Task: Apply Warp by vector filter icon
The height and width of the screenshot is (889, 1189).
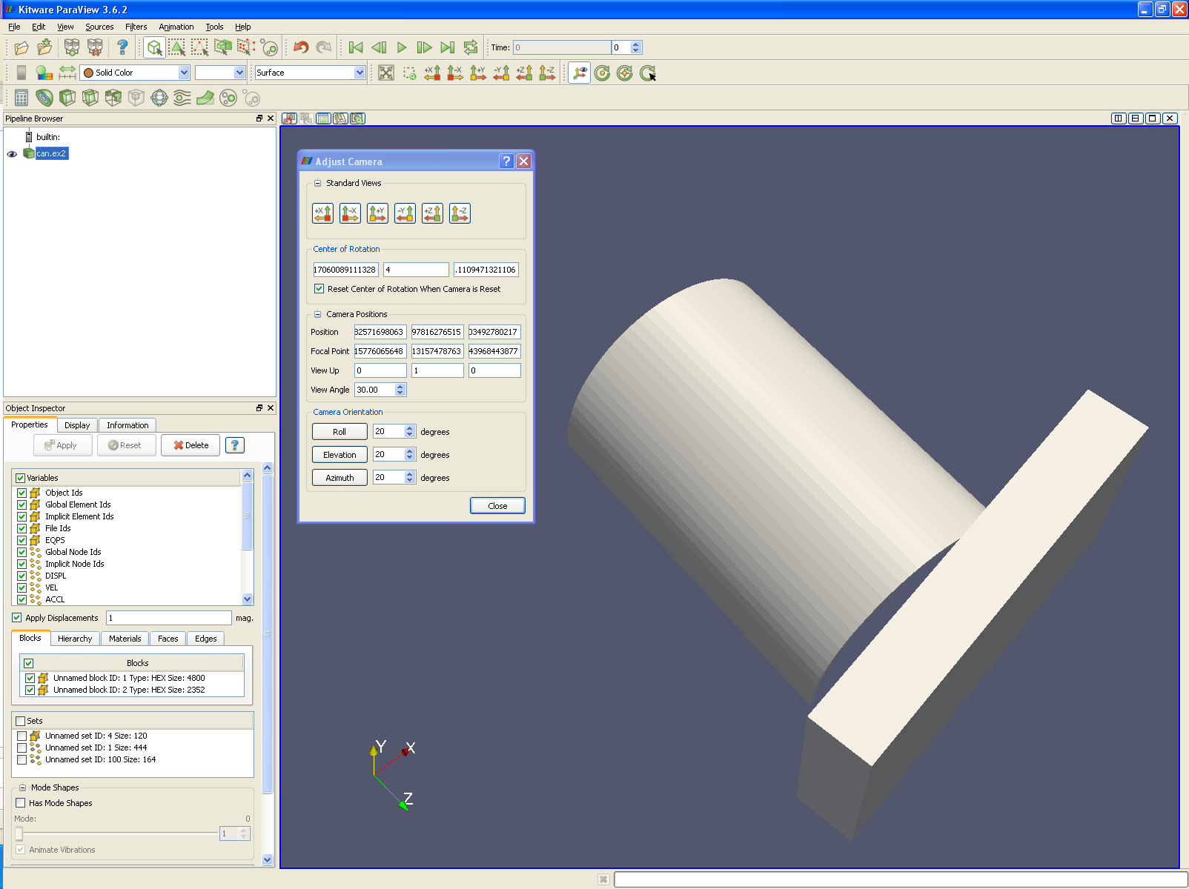Action: [x=205, y=98]
